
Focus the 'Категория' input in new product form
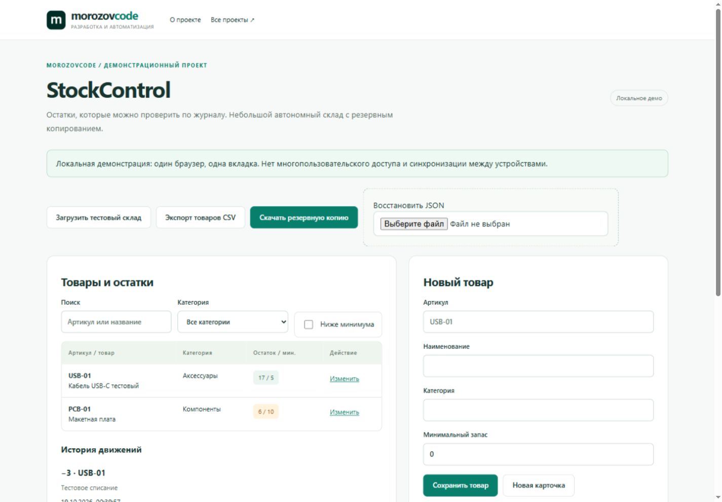(538, 410)
